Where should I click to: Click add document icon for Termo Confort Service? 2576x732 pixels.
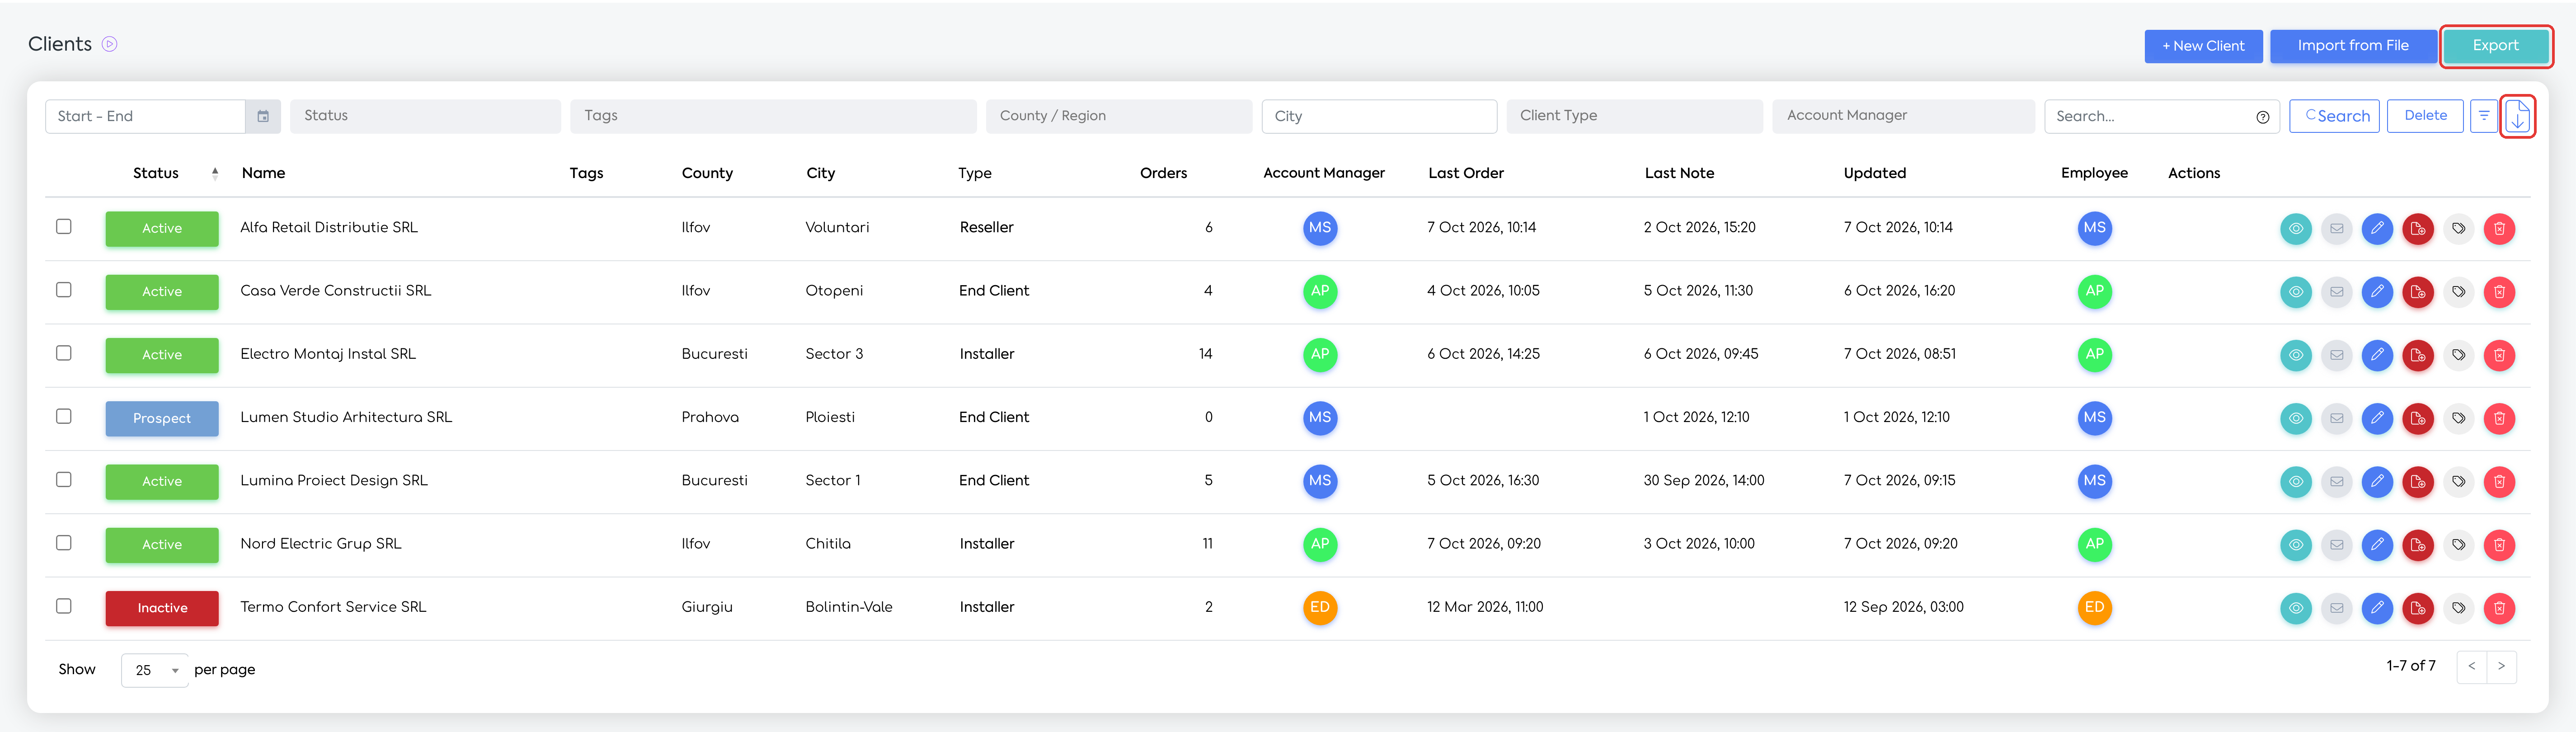[x=2418, y=608]
